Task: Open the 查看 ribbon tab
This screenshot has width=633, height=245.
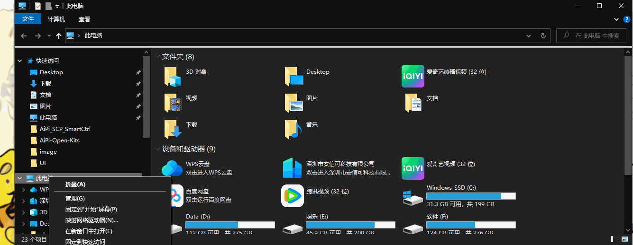Action: tap(84, 19)
